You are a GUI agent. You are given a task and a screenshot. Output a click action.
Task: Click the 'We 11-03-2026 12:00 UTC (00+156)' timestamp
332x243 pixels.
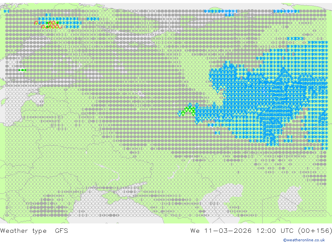[261, 230]
